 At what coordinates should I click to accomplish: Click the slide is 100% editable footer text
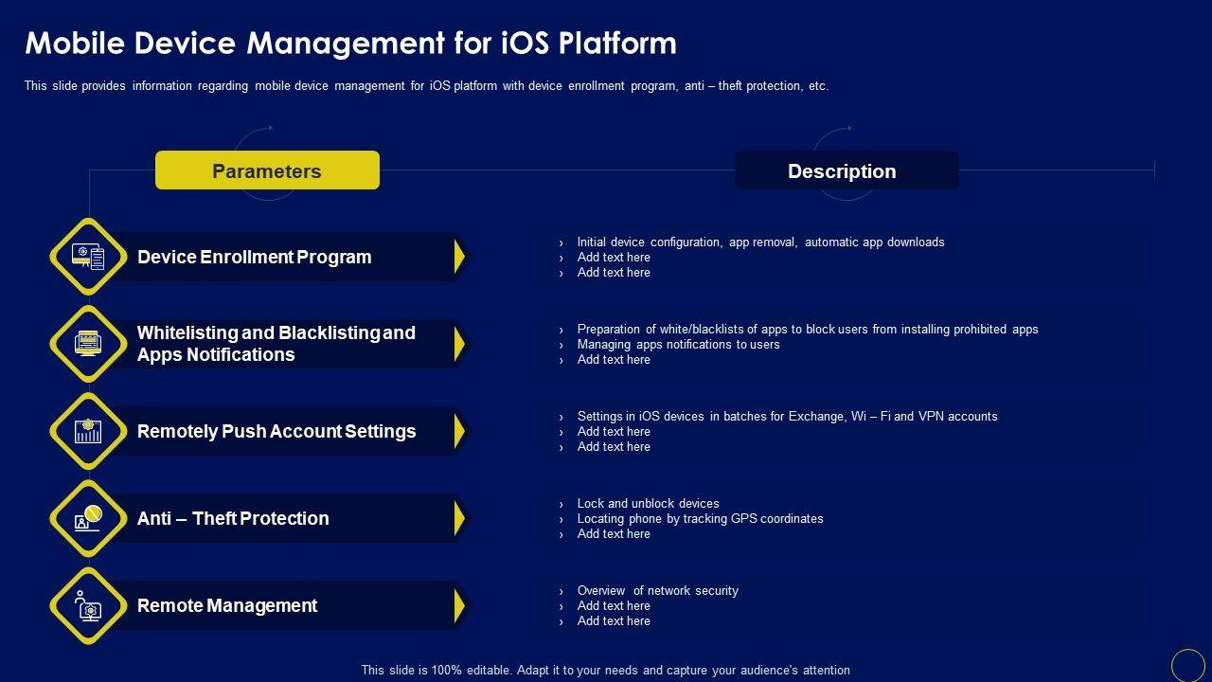pos(606,670)
